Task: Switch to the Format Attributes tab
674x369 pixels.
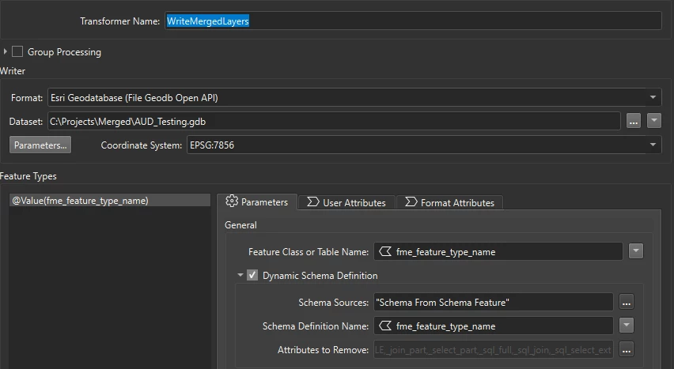Action: point(449,203)
